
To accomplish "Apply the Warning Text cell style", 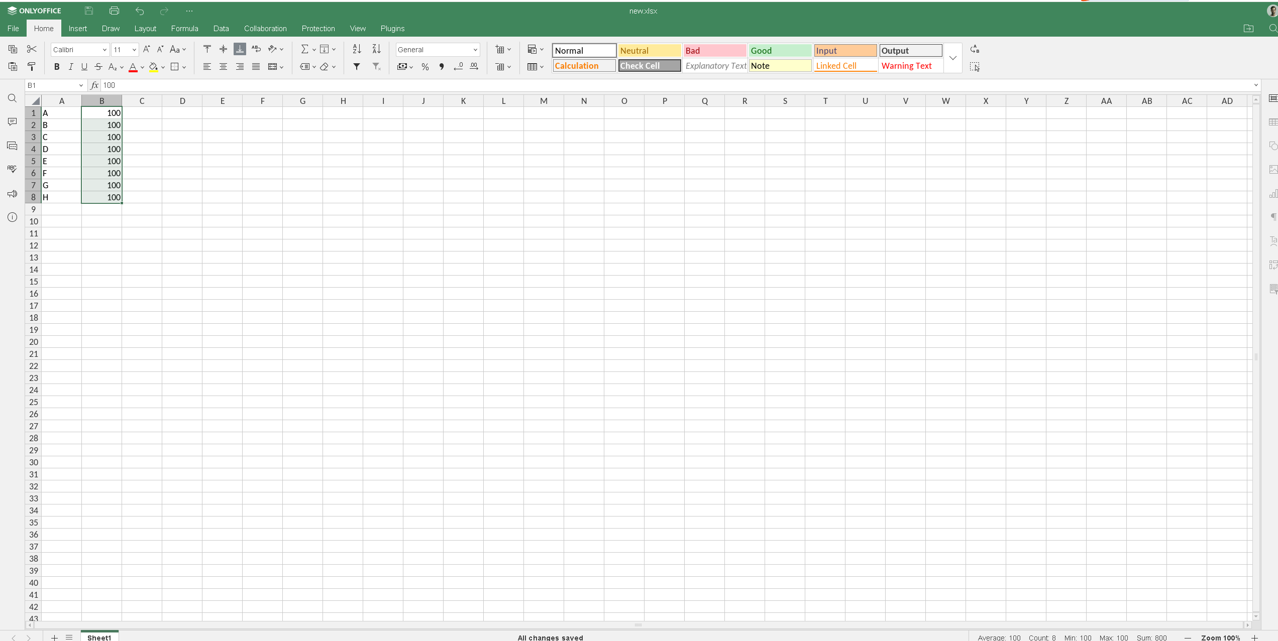I will point(906,66).
